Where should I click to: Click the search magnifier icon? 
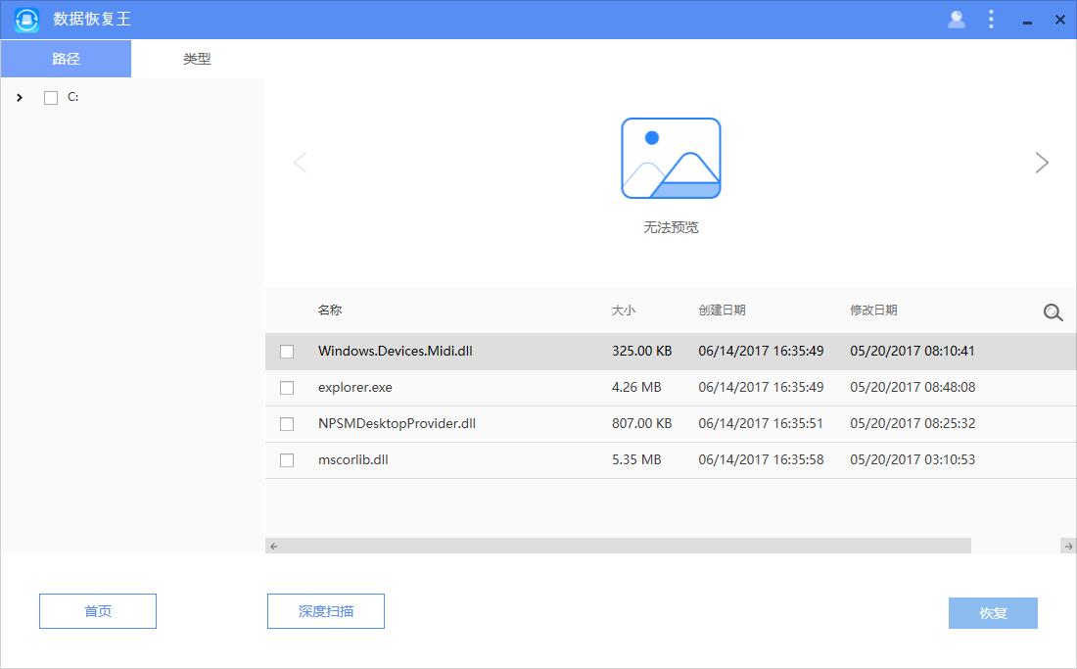click(x=1053, y=312)
